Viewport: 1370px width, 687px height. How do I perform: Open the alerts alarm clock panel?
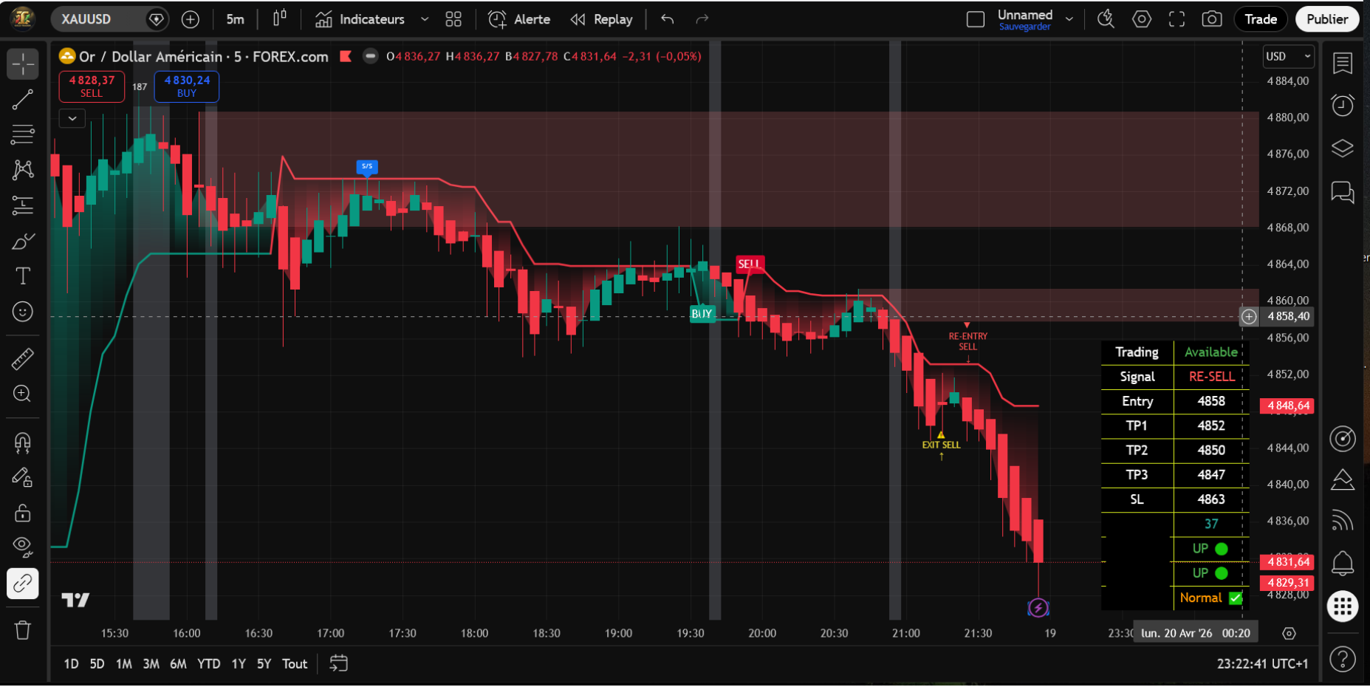point(1343,106)
